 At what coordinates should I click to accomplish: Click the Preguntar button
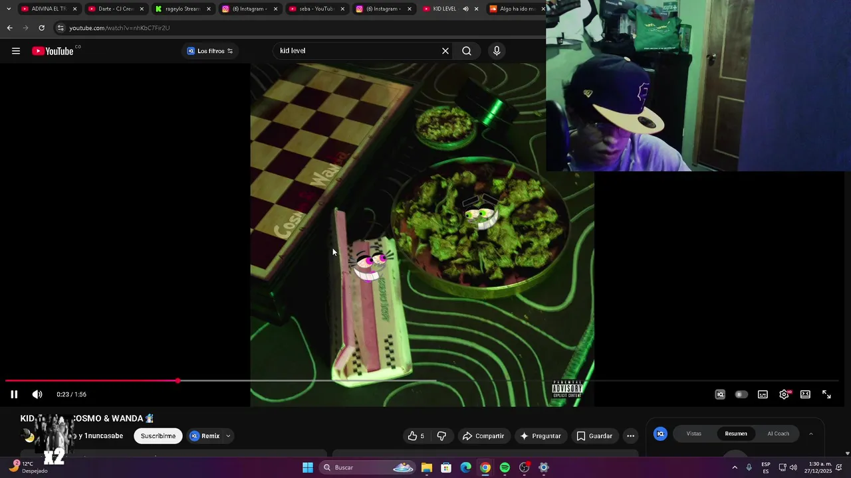pos(541,436)
